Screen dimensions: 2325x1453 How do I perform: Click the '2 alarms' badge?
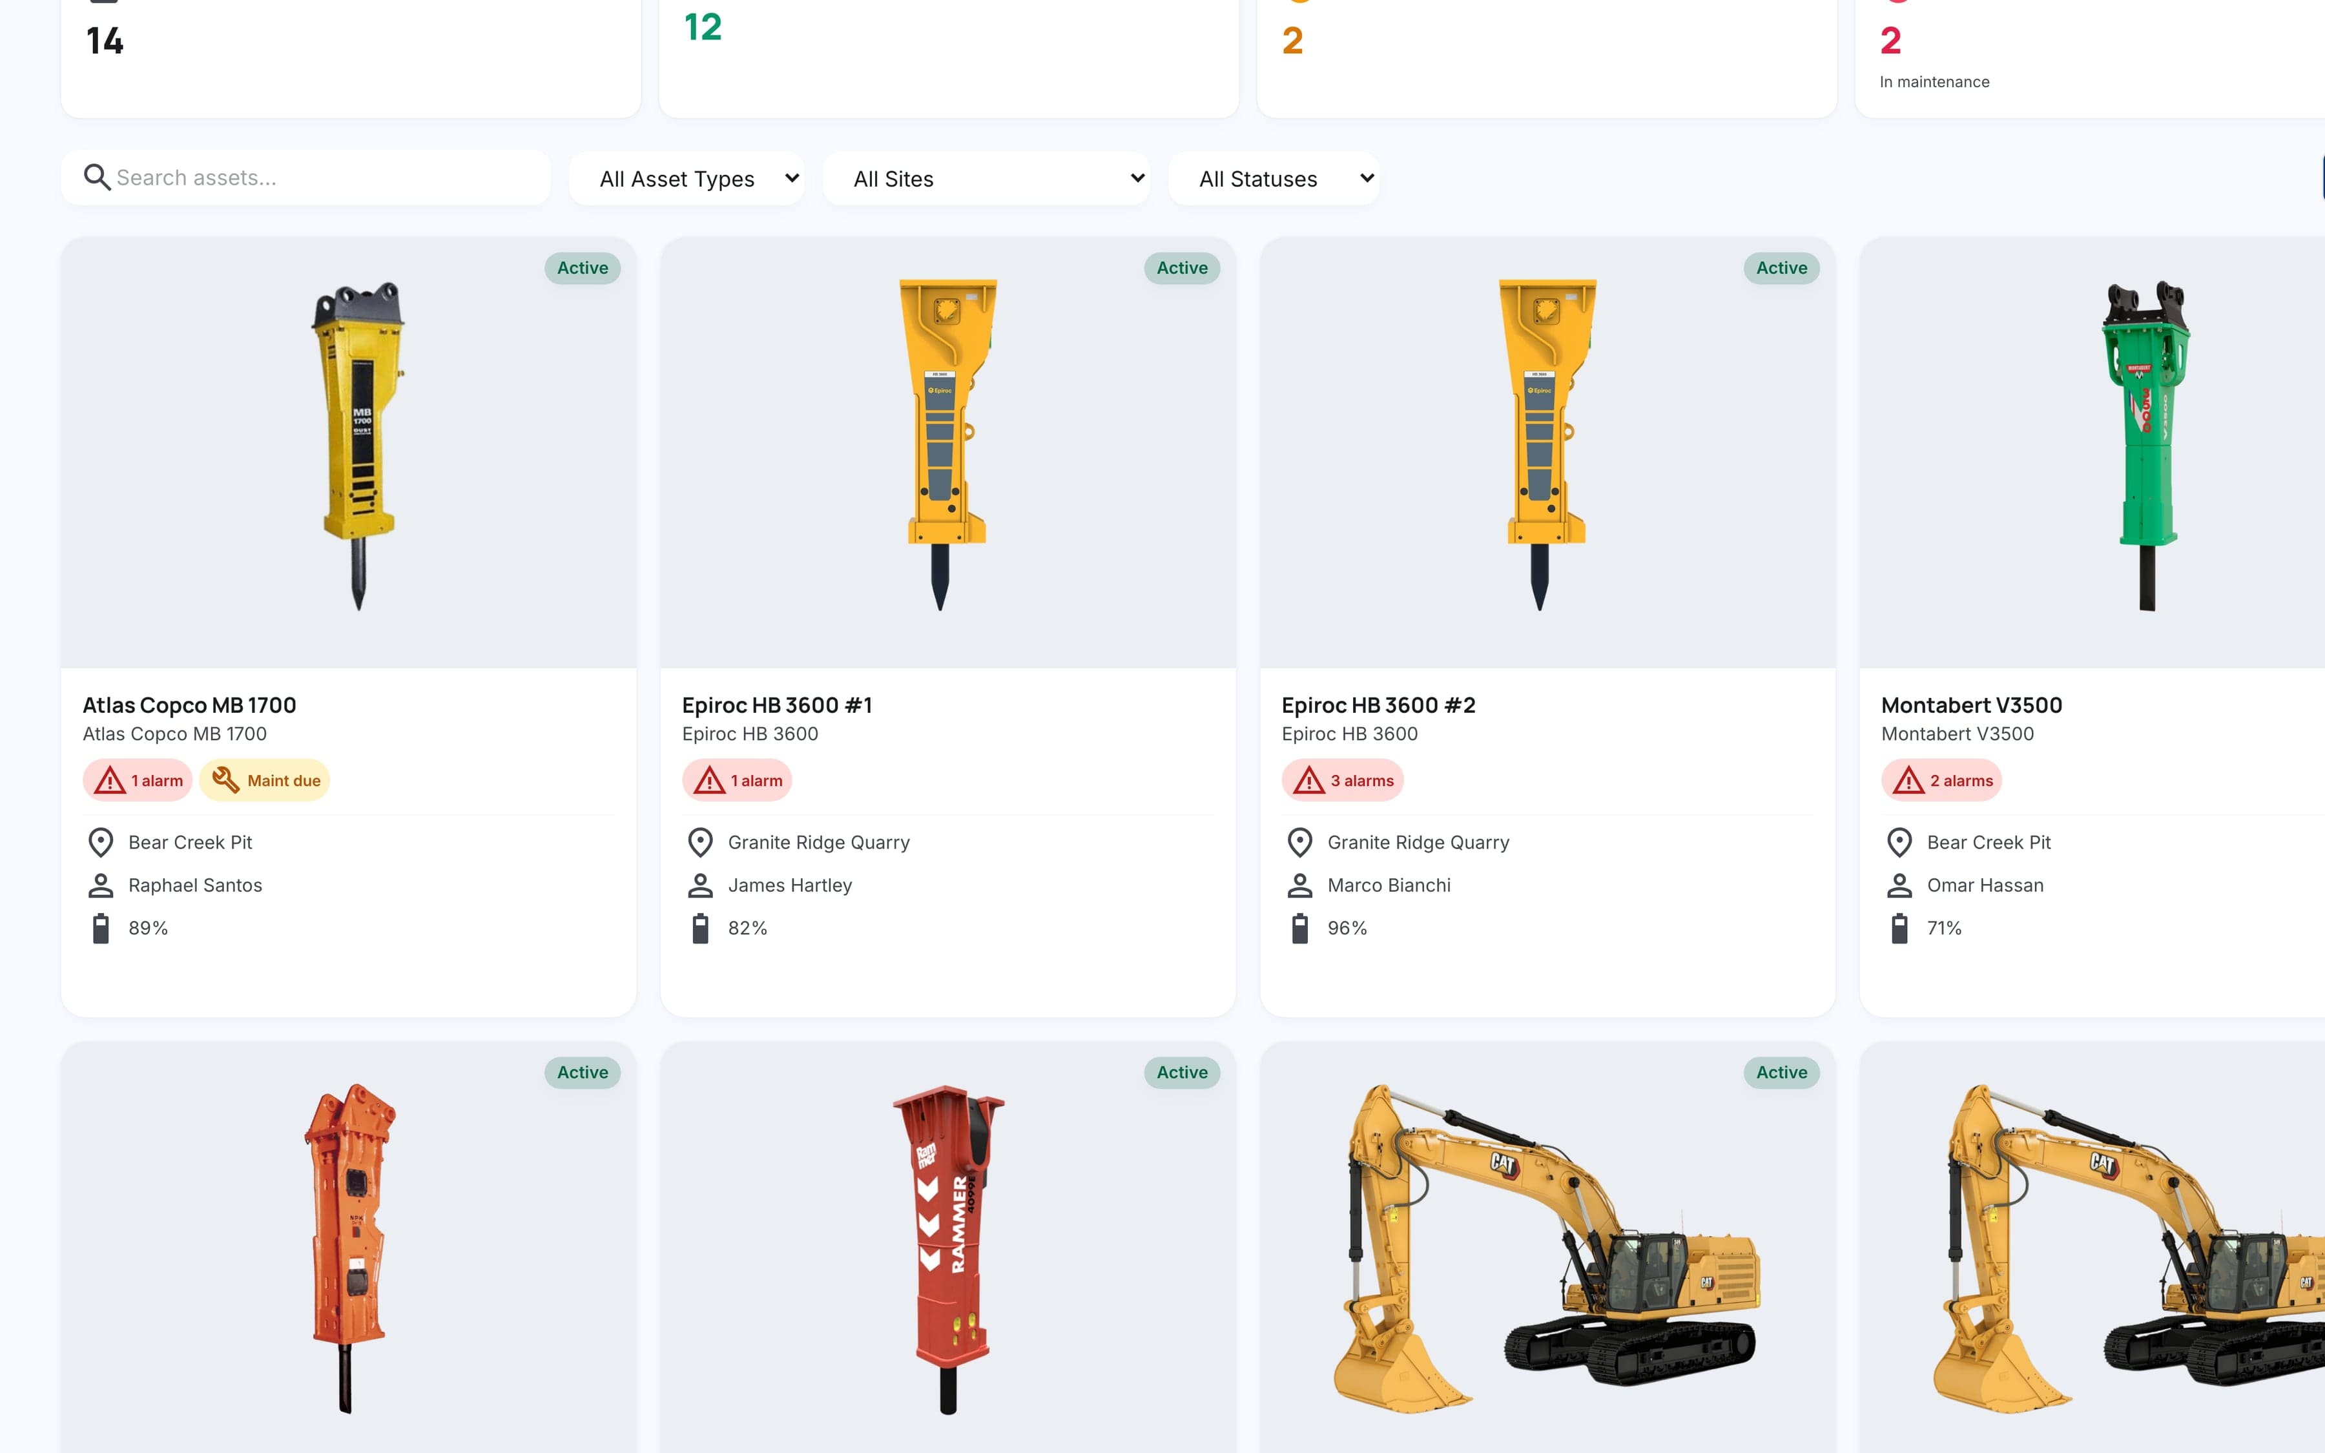tap(1941, 780)
